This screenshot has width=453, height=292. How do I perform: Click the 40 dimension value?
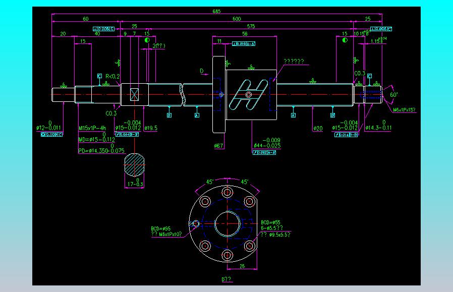(97, 34)
